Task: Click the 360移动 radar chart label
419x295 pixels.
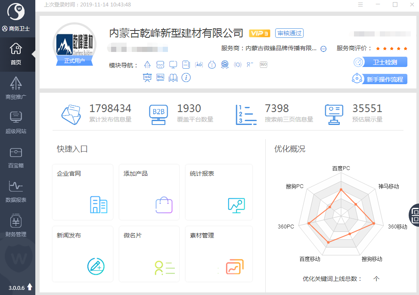Action: click(x=397, y=227)
